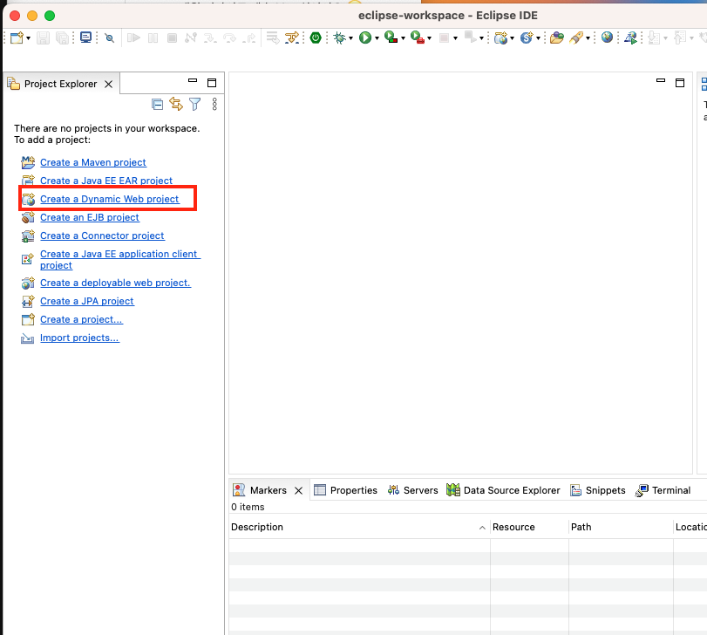
Task: Click the Launch Web Service explorer icon
Action: click(630, 38)
